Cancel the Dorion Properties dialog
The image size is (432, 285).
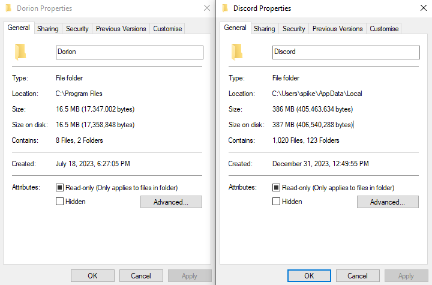(141, 276)
